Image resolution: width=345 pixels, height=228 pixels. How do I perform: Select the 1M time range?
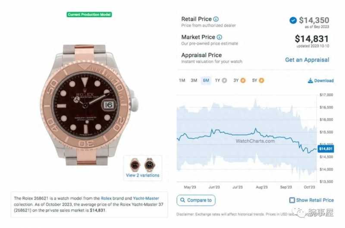182,80
